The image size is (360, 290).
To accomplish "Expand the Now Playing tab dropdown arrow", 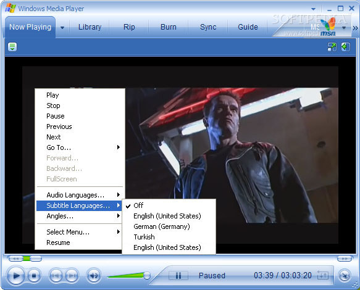I will (62, 28).
